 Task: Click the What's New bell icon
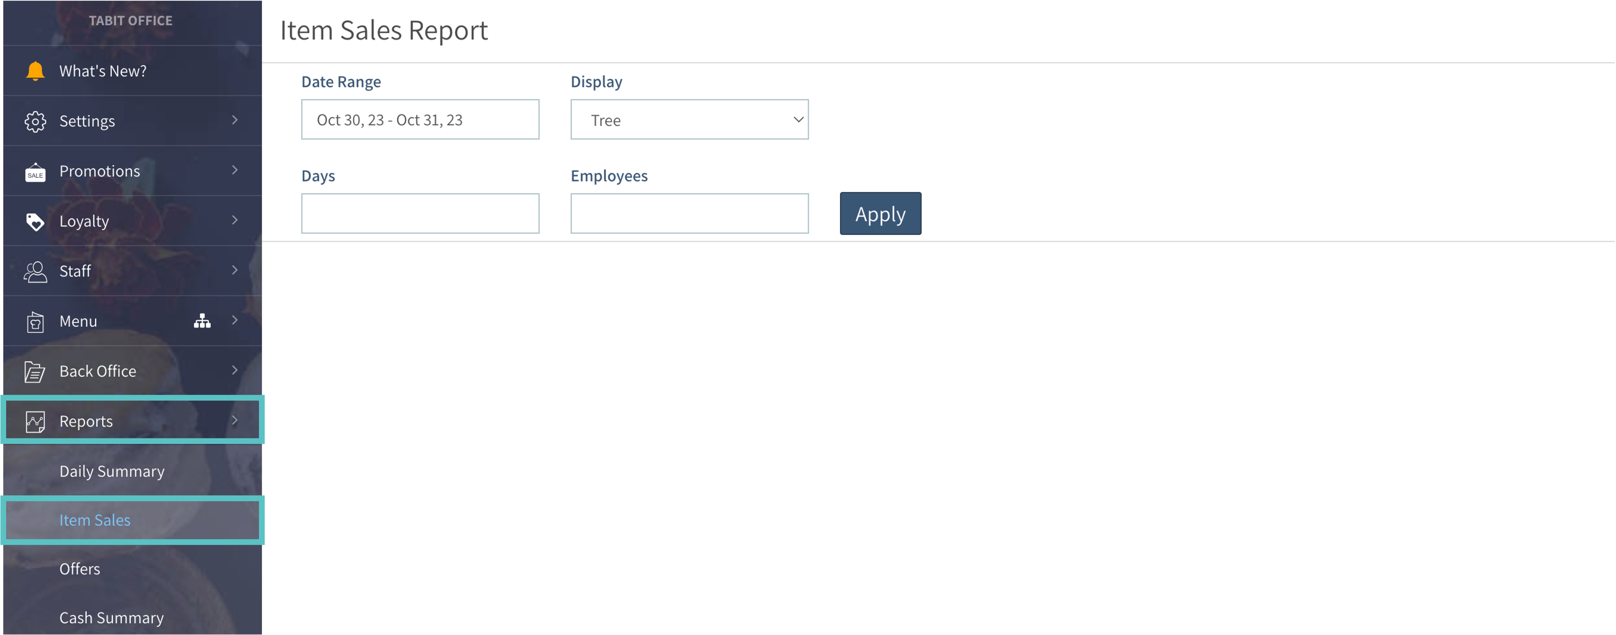35,71
